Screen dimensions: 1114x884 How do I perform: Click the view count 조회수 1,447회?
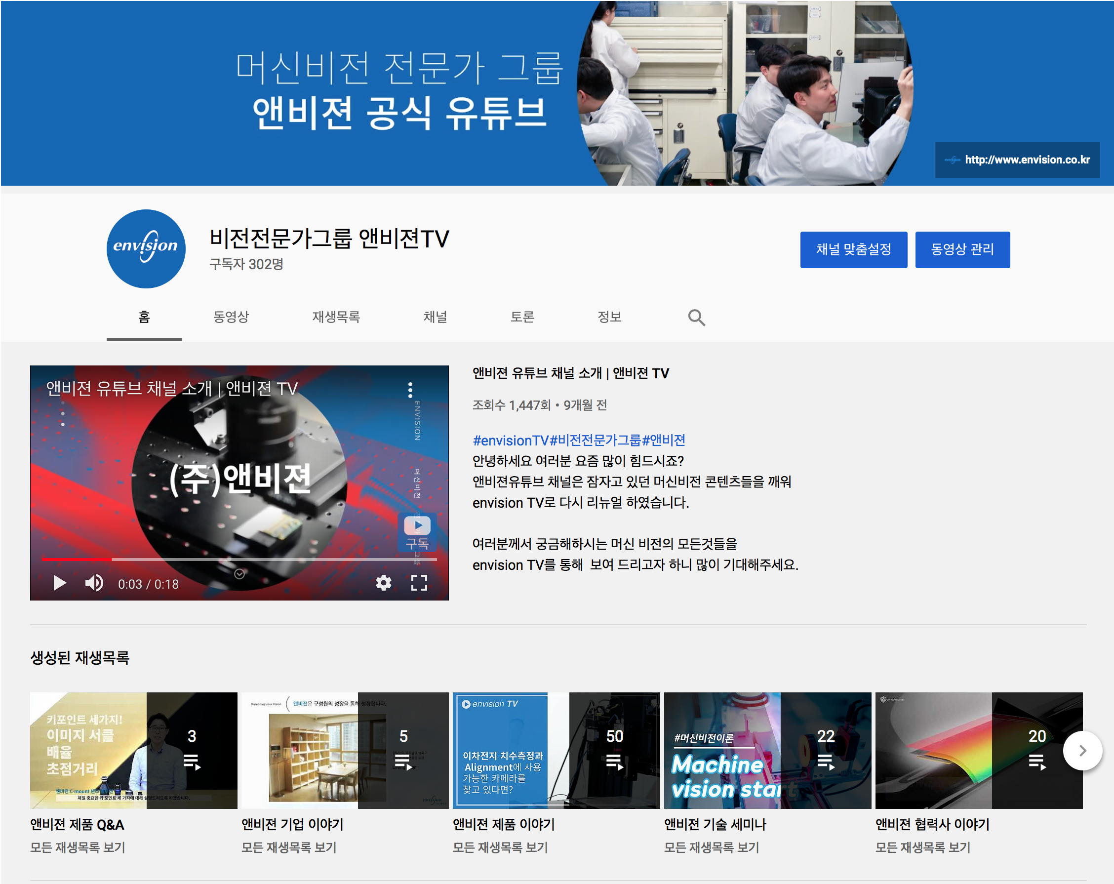(x=512, y=405)
